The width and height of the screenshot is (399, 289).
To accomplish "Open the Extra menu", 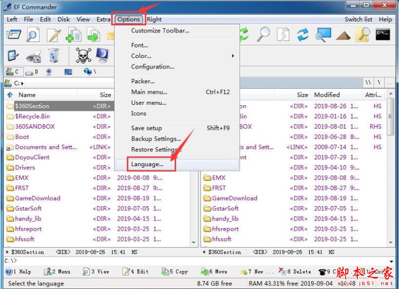I will tap(104, 19).
